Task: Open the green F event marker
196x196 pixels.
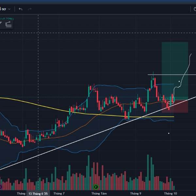Action: 96,187
